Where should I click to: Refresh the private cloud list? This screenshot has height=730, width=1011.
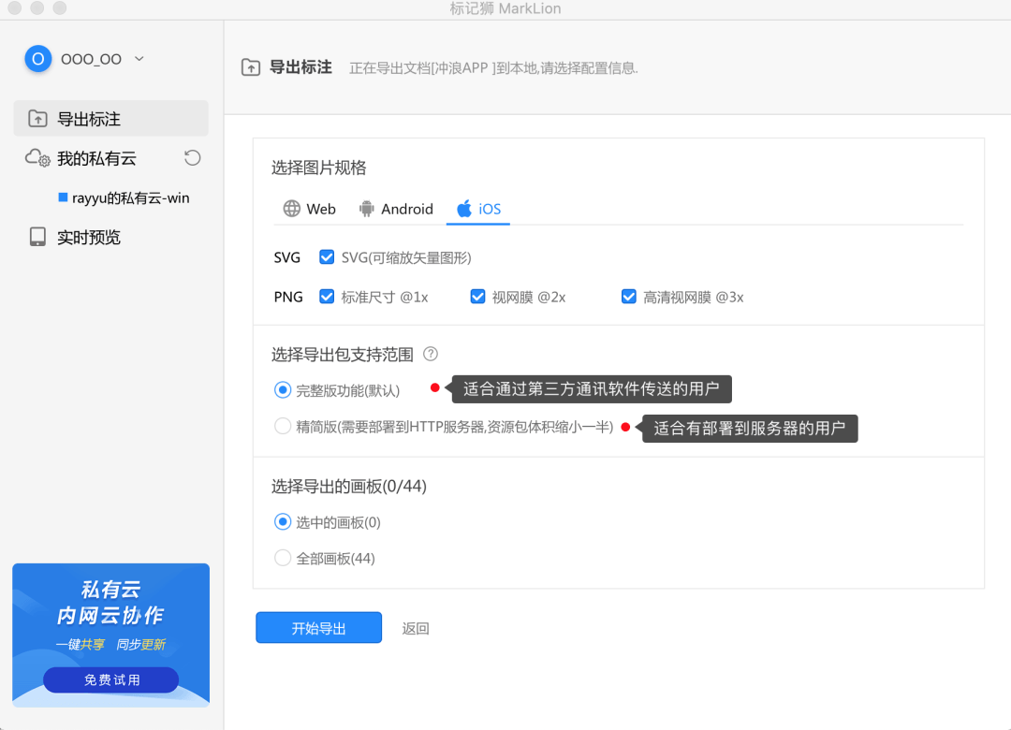192,158
